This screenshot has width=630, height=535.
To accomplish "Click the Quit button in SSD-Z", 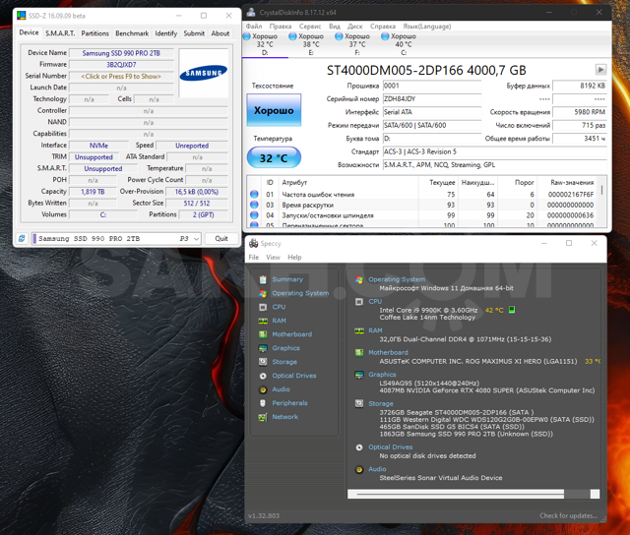I will [221, 239].
